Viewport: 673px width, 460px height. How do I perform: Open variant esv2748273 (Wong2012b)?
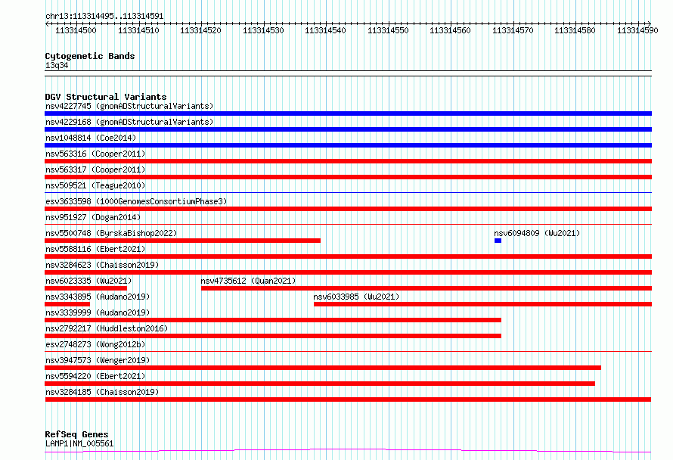pos(95,344)
